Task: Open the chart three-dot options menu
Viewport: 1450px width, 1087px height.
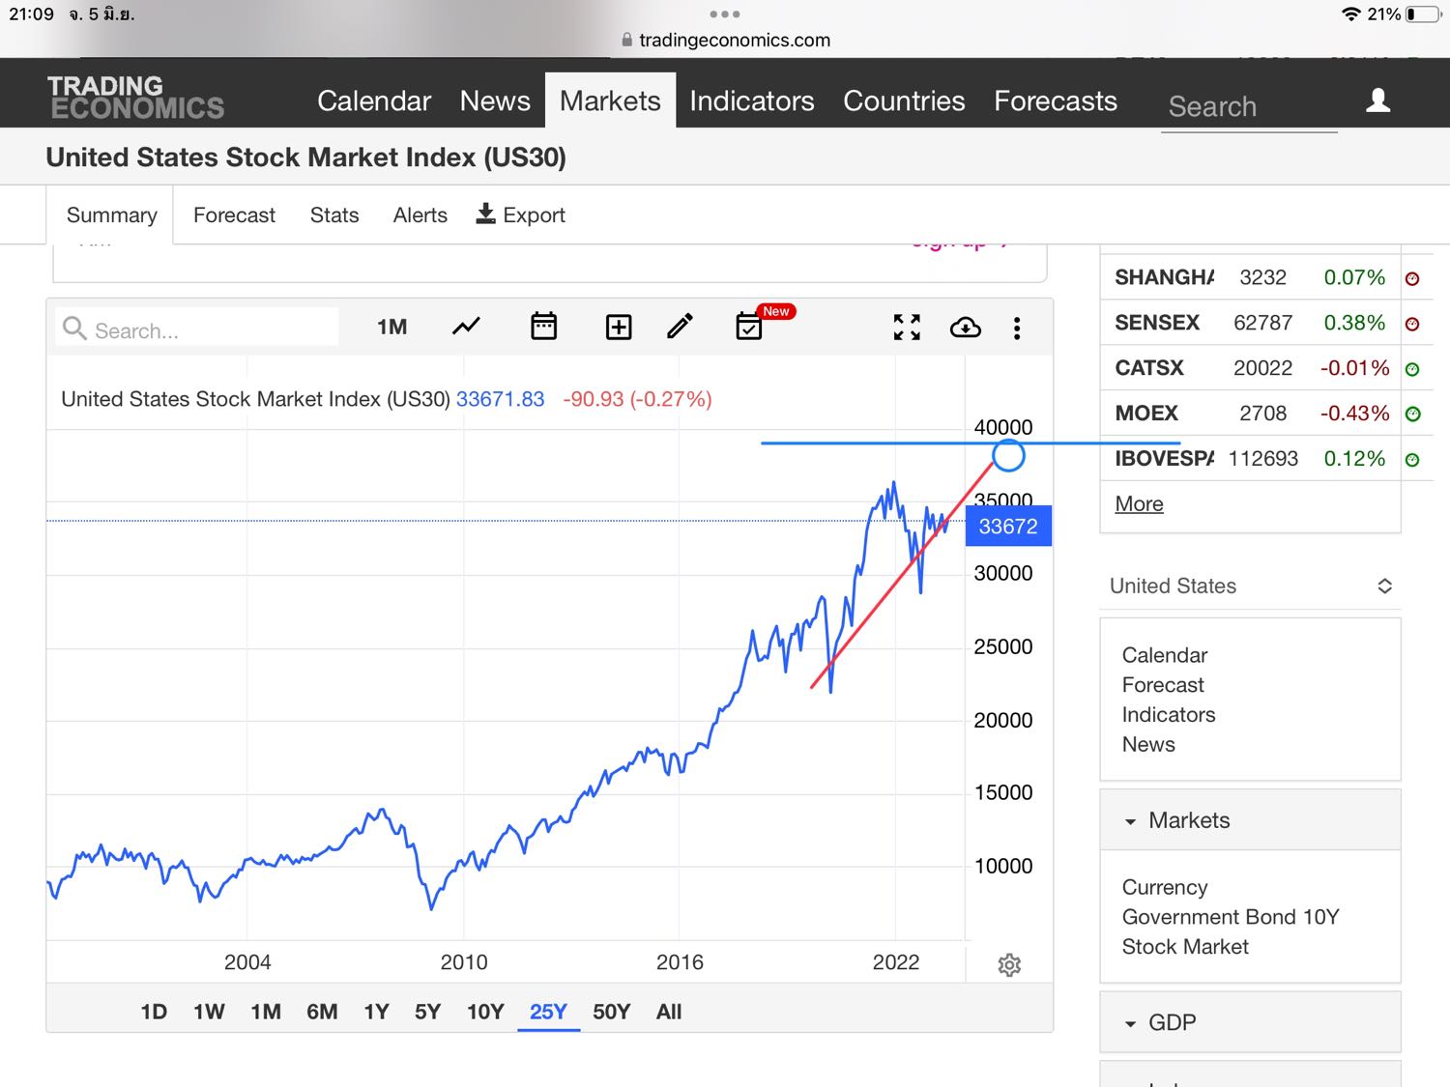Action: click(1017, 329)
